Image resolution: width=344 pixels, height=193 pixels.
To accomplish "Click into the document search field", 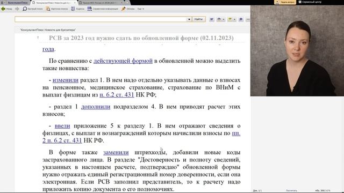I will 101,19.
